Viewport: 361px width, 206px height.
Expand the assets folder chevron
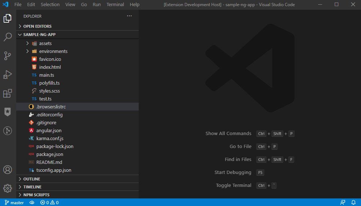(27, 43)
